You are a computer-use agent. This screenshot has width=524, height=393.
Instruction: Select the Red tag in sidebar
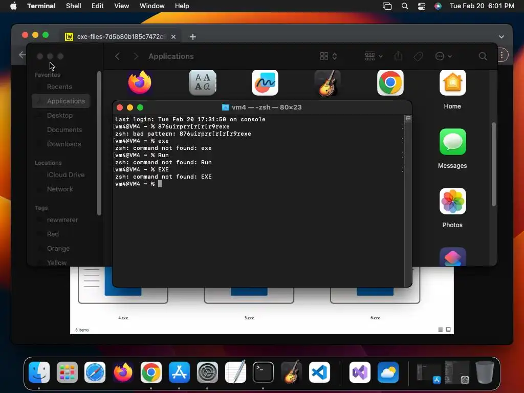[53, 234]
